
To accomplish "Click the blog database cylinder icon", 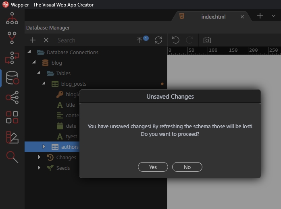I will pyautogui.click(x=45, y=63).
